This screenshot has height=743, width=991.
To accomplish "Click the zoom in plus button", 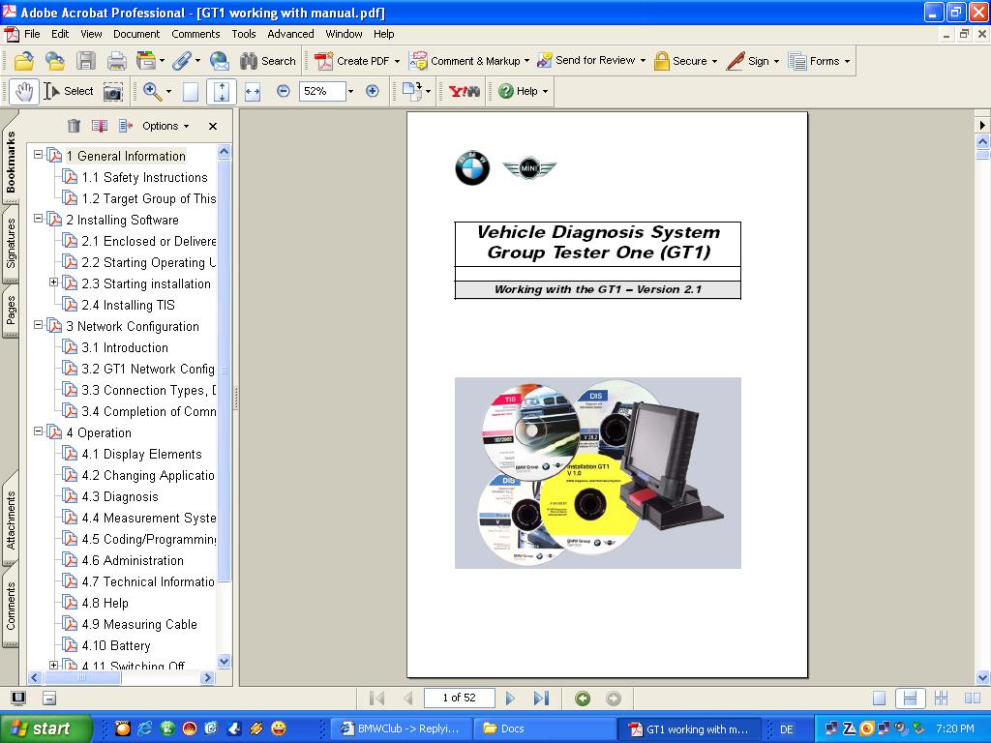I will (x=373, y=91).
